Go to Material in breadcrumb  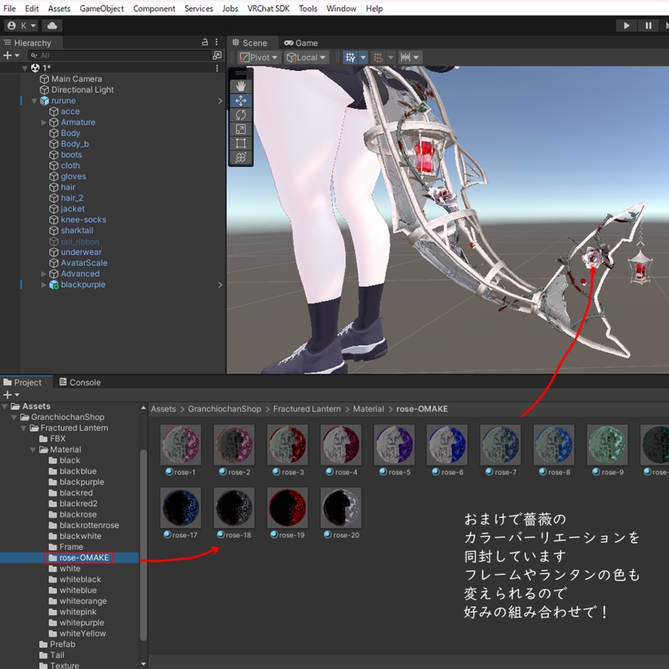pos(368,409)
